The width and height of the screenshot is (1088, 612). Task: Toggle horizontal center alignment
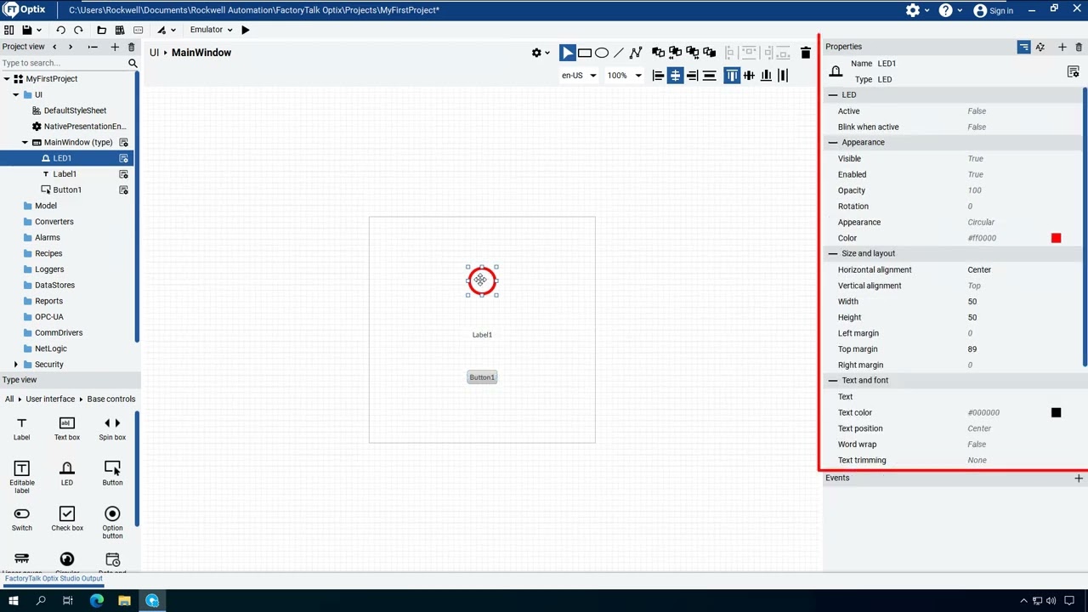click(x=675, y=76)
